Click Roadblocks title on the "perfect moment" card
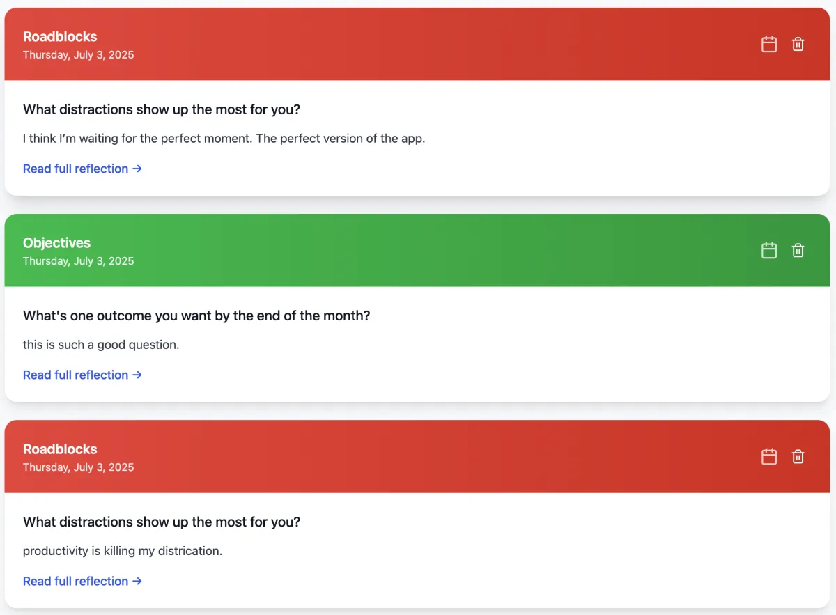 pos(60,37)
